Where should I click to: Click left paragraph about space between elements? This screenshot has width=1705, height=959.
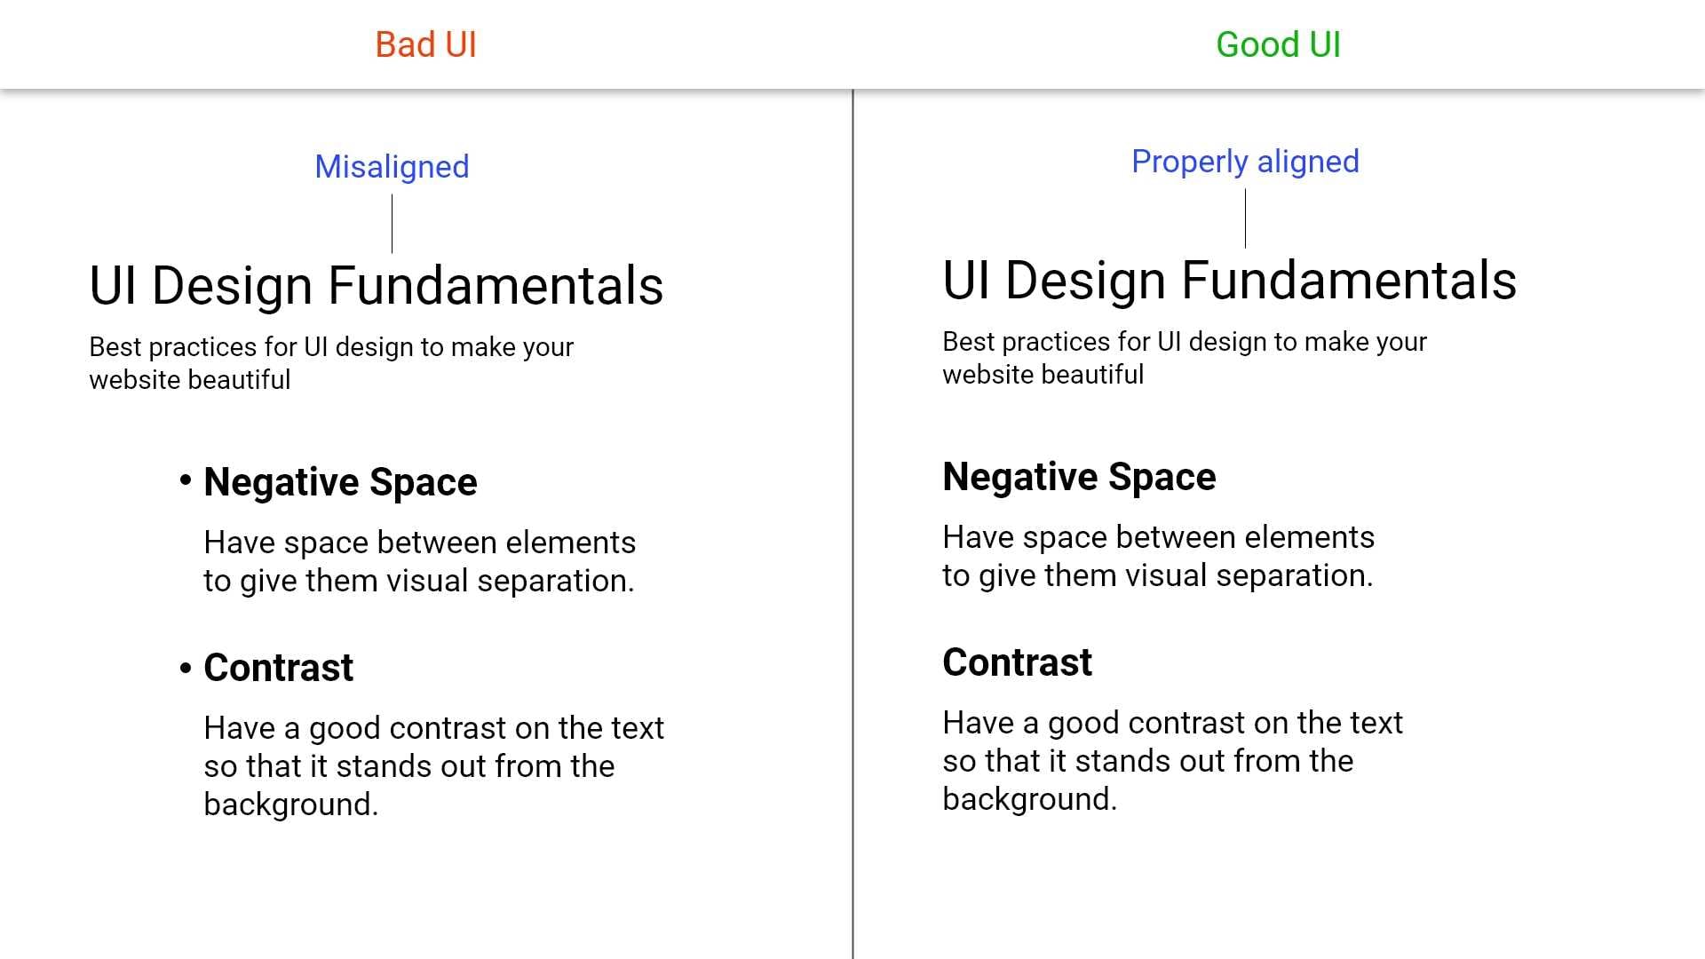(419, 561)
